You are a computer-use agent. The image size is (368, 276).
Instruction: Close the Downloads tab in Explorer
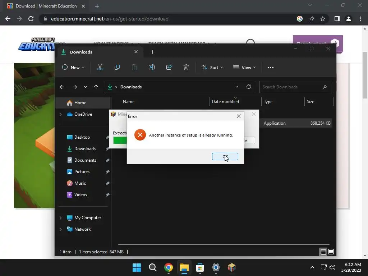coord(136,52)
